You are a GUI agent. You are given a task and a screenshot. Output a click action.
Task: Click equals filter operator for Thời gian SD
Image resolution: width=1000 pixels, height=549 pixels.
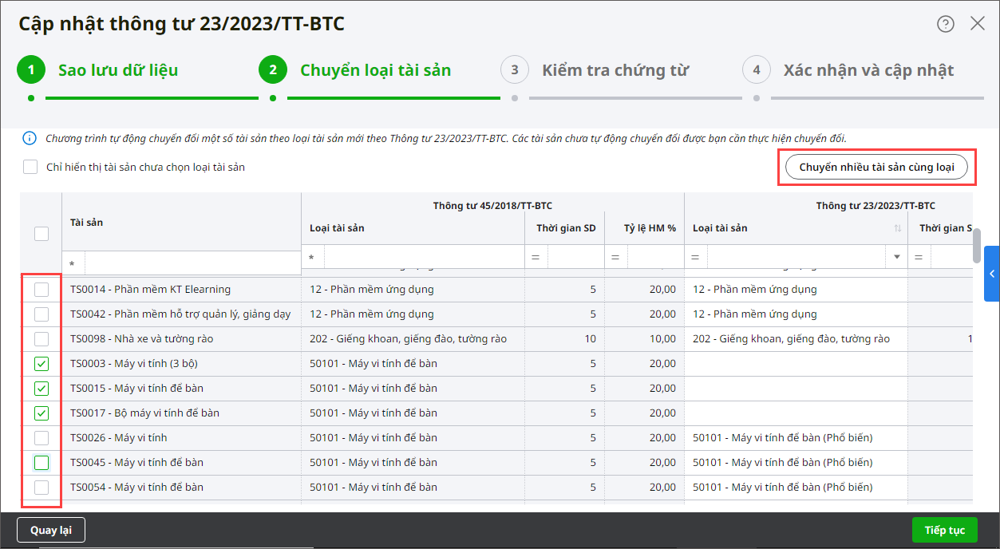pos(536,258)
